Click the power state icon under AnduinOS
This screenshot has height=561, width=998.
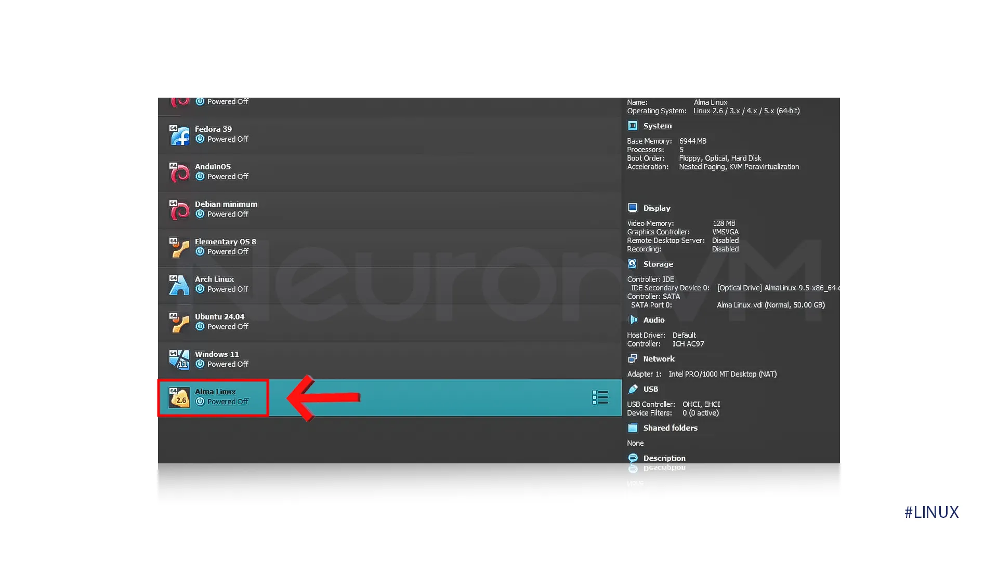coord(200,176)
